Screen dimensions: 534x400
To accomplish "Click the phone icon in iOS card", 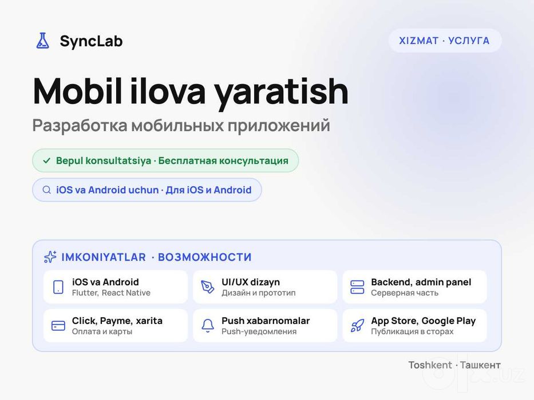I will [x=58, y=287].
